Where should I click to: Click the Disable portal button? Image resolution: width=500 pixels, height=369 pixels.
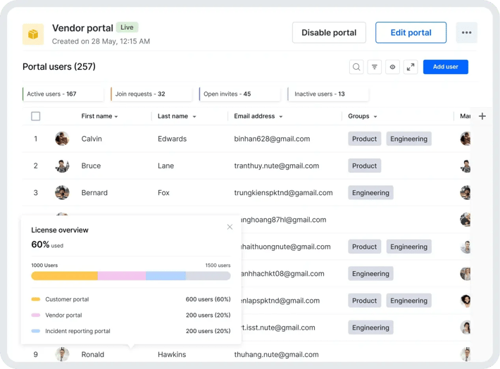point(329,32)
